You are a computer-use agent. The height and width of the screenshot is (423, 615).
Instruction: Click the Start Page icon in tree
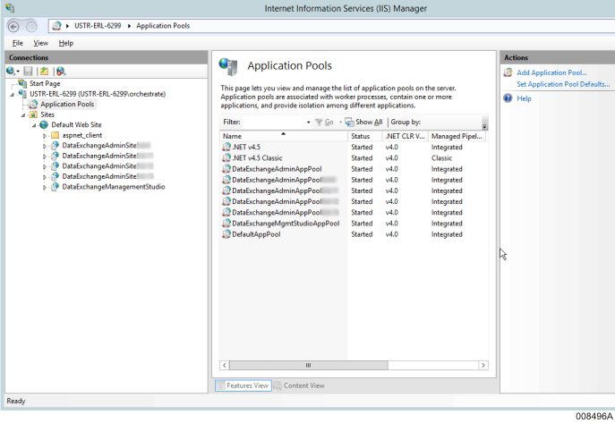click(x=22, y=83)
